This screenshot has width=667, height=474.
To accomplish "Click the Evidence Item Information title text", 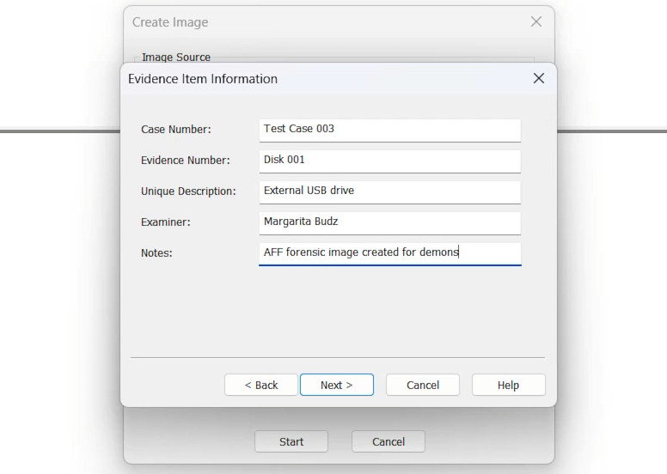I will click(x=203, y=79).
